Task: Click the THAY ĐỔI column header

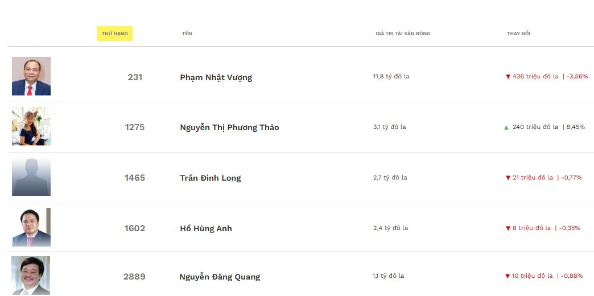Action: (518, 34)
